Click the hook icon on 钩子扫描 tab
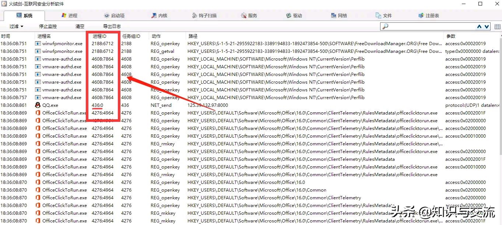 pyautogui.click(x=194, y=15)
